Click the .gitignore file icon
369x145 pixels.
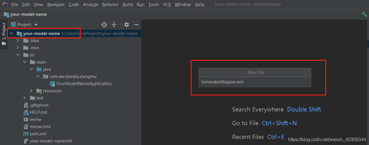[26, 105]
